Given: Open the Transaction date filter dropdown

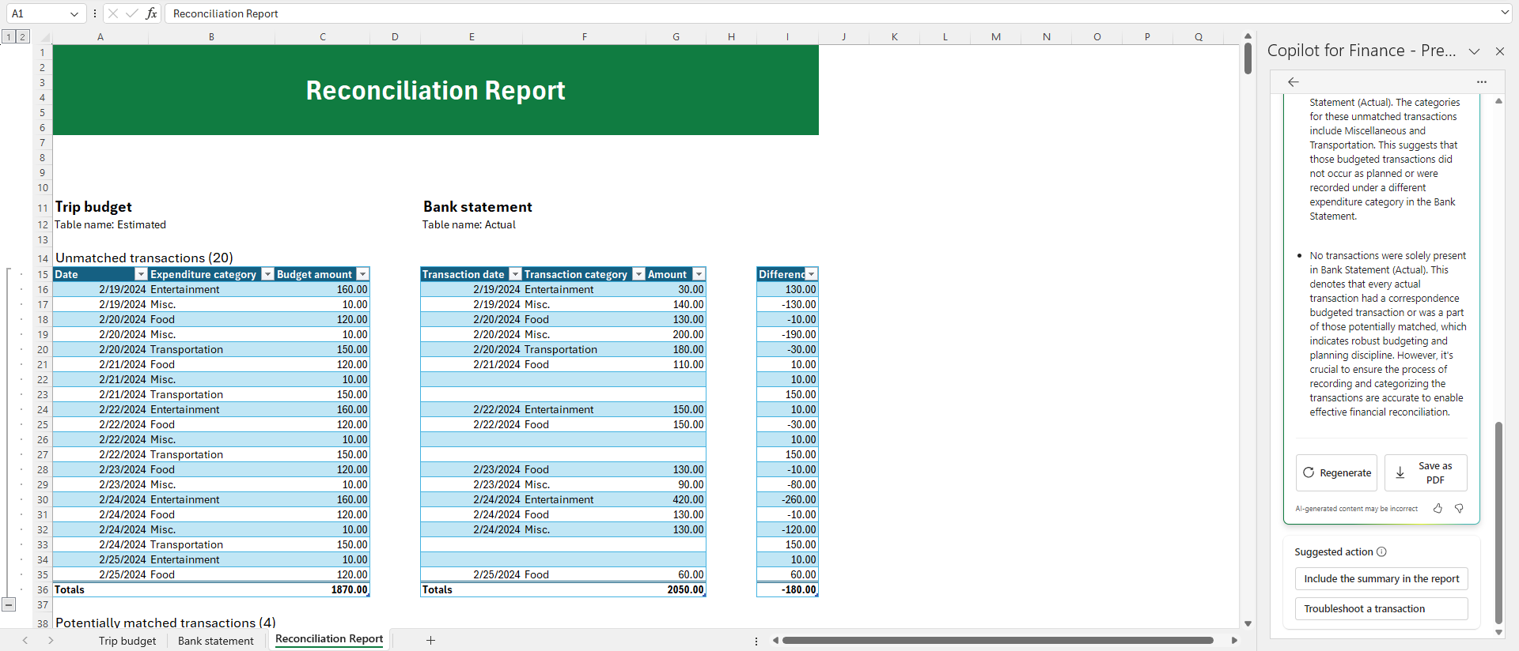Looking at the screenshot, I should [515, 274].
